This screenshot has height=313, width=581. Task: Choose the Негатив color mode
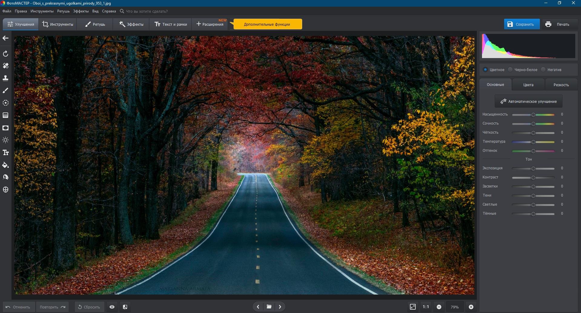(x=543, y=70)
